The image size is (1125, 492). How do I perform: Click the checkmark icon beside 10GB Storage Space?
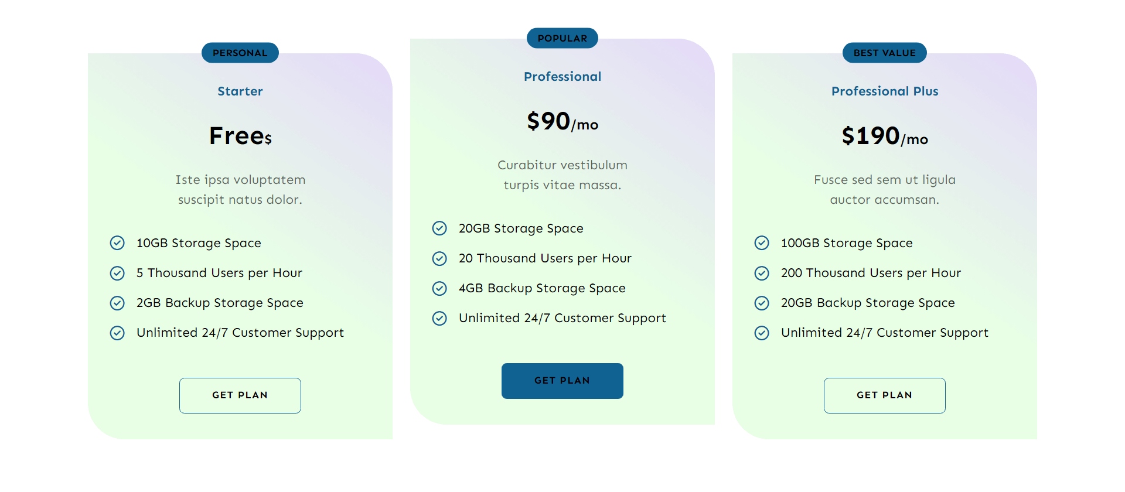click(x=117, y=243)
